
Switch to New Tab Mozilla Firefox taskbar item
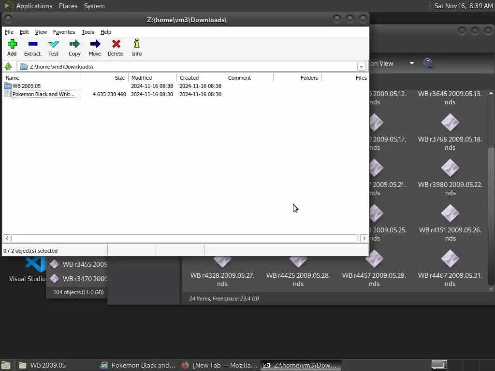click(x=220, y=365)
